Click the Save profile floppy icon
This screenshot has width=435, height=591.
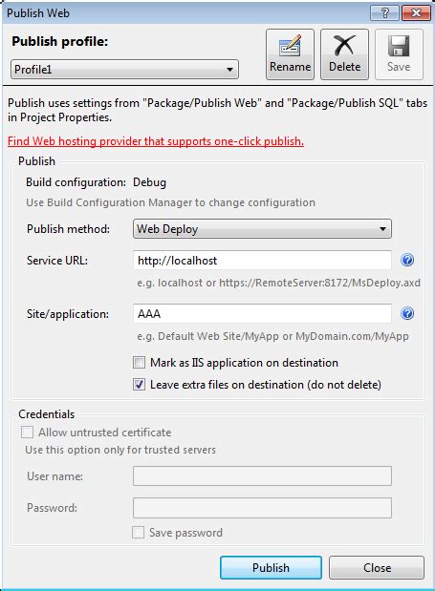tap(399, 54)
